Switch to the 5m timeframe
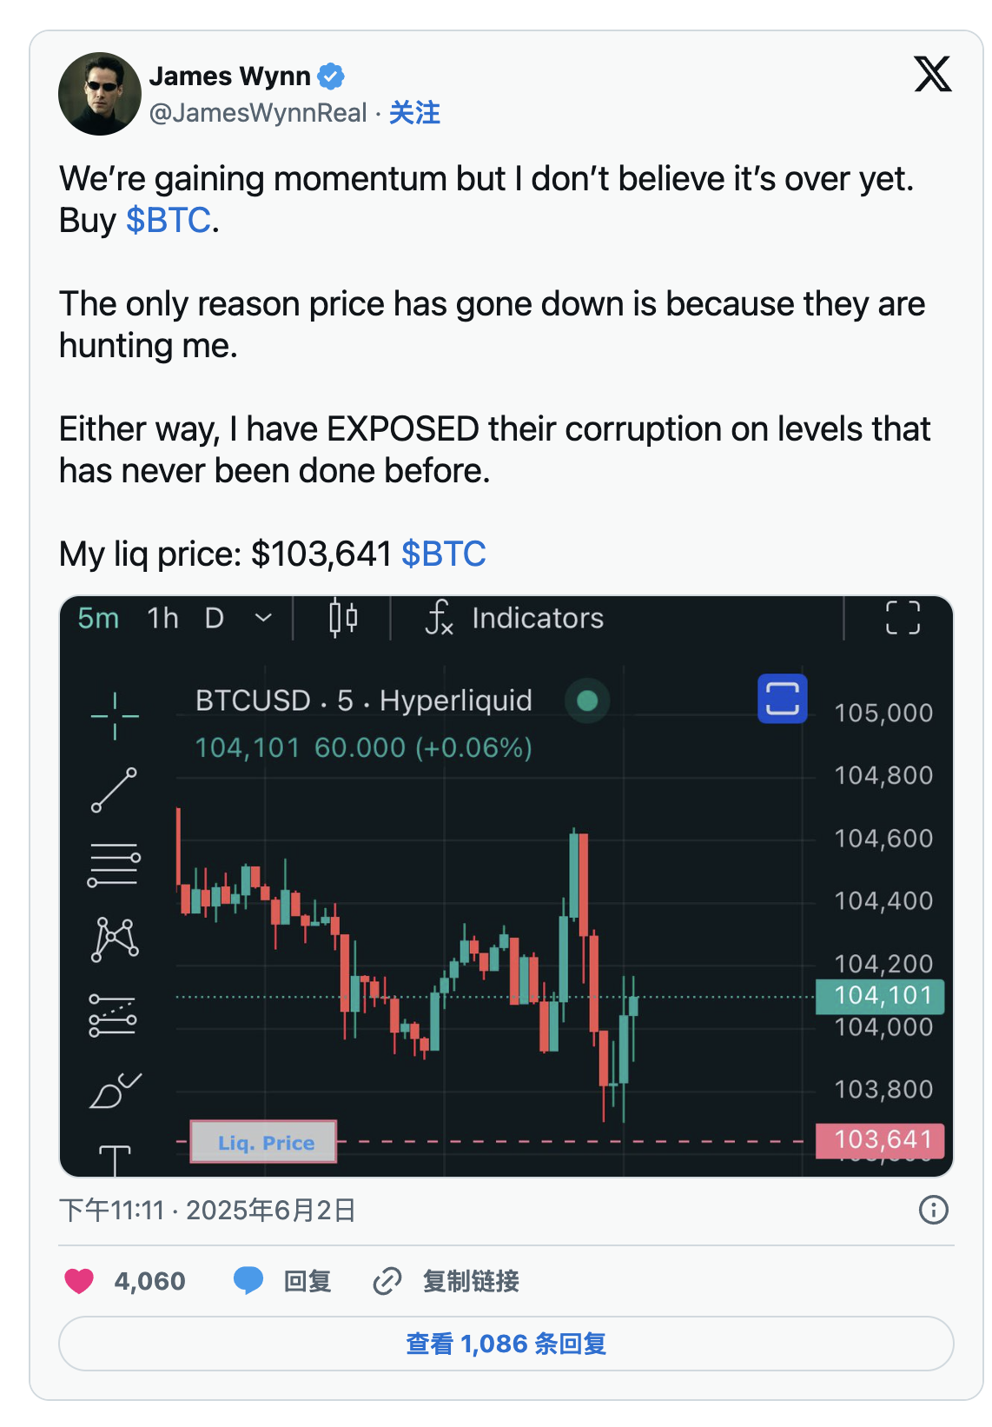The width and height of the screenshot is (992, 1427). point(98,618)
